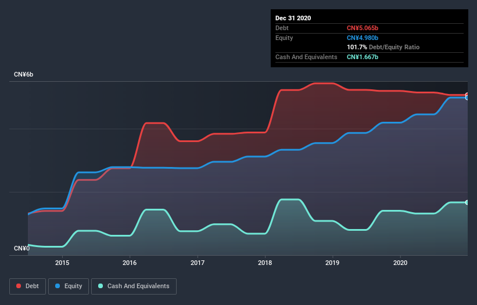Click the teal Cash legend dot
The width and height of the screenshot is (477, 305).
(x=101, y=286)
